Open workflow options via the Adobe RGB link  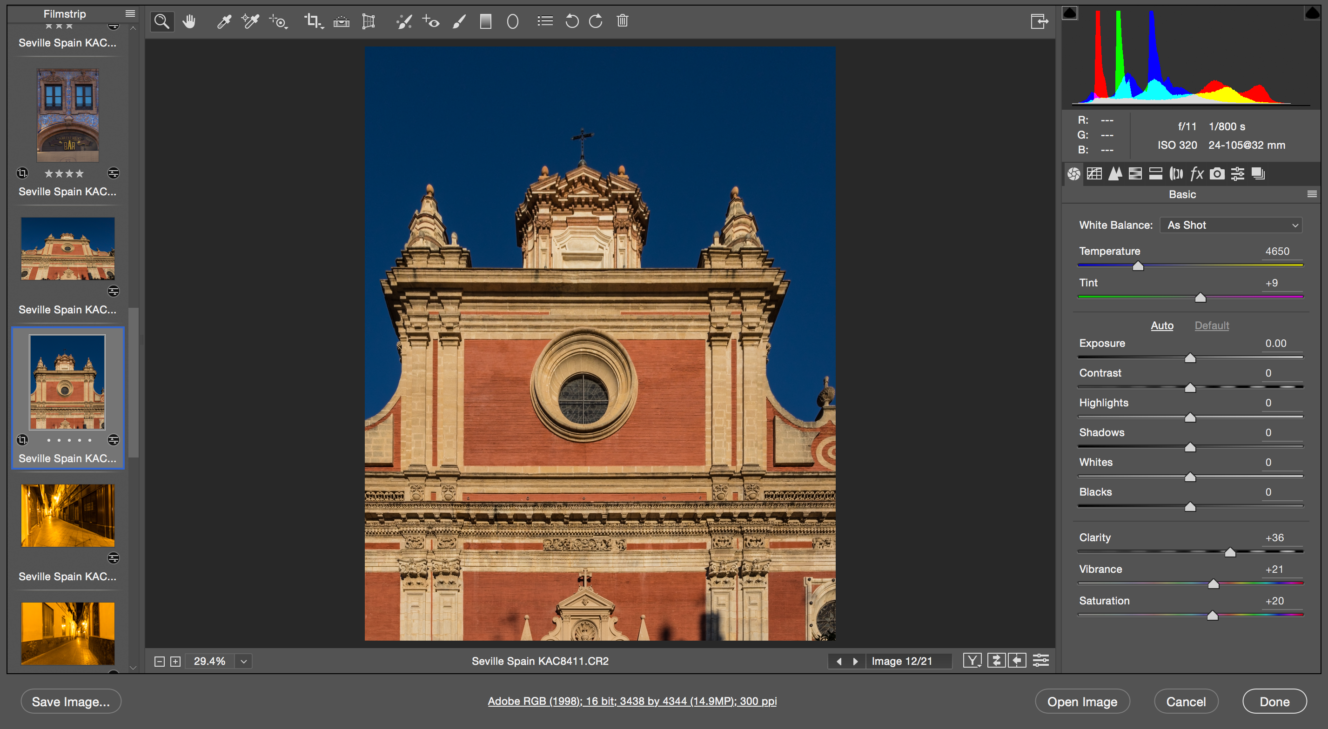tap(632, 701)
